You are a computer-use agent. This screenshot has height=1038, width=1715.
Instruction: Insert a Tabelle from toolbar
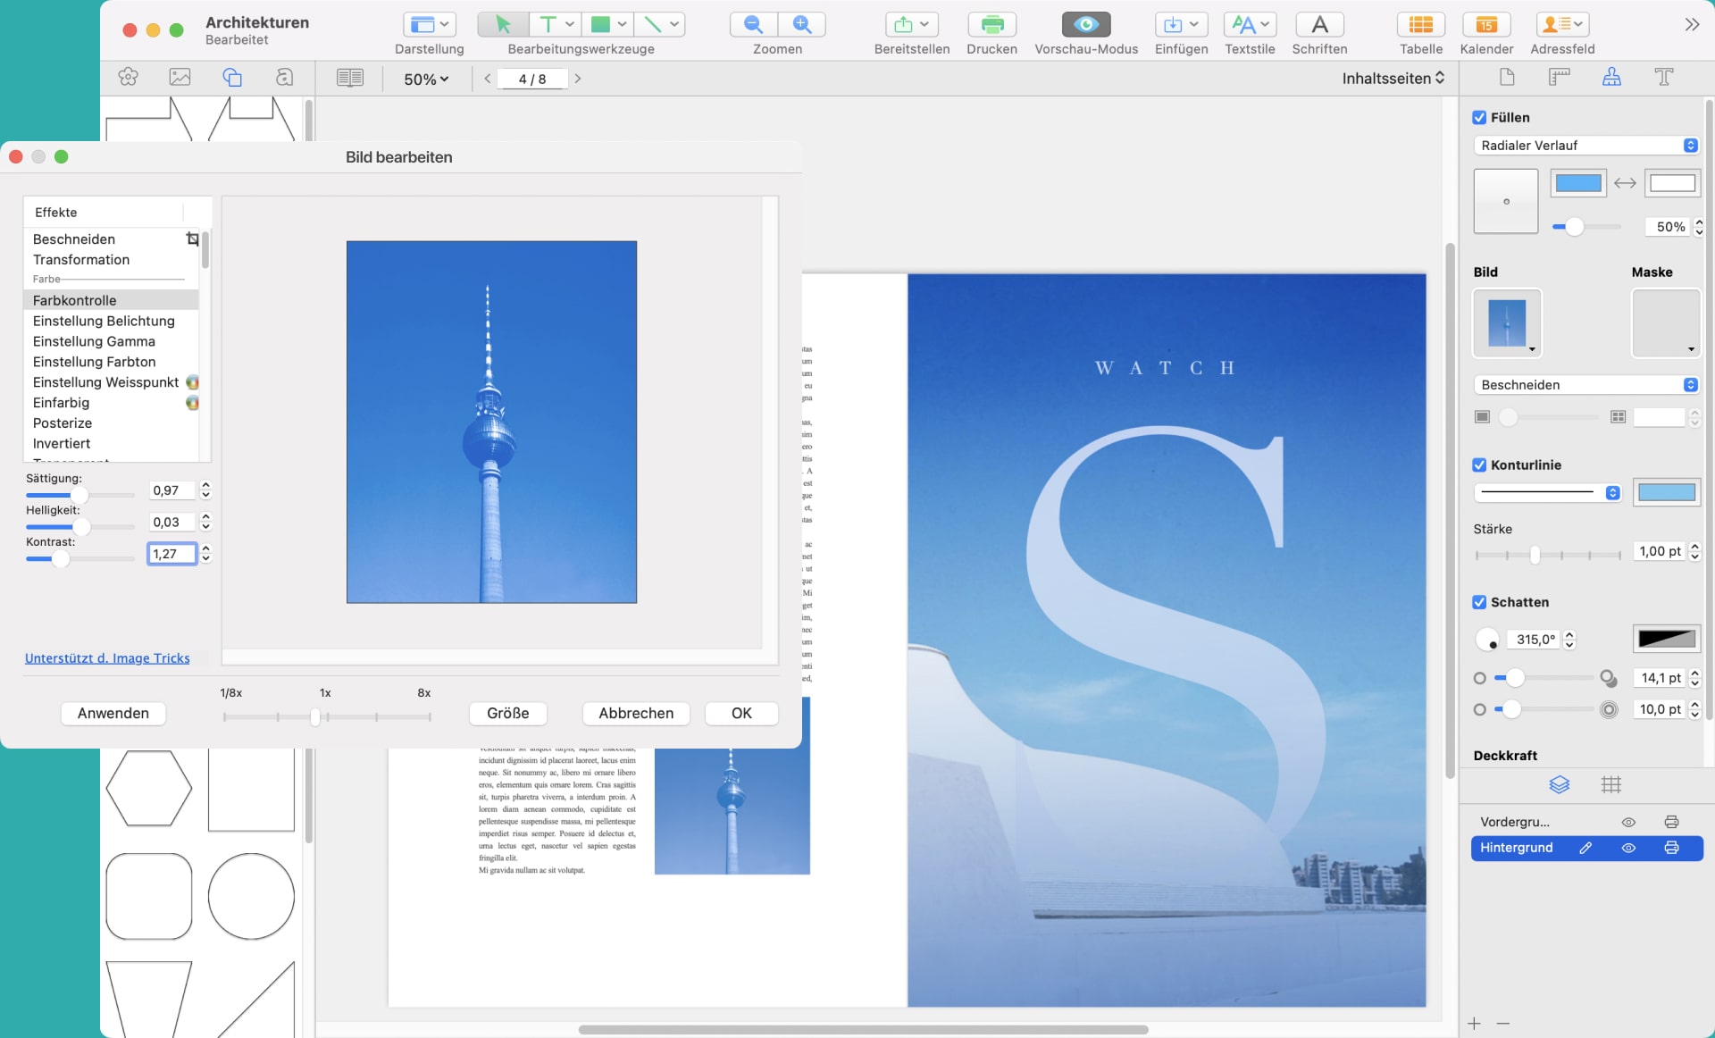pyautogui.click(x=1420, y=24)
